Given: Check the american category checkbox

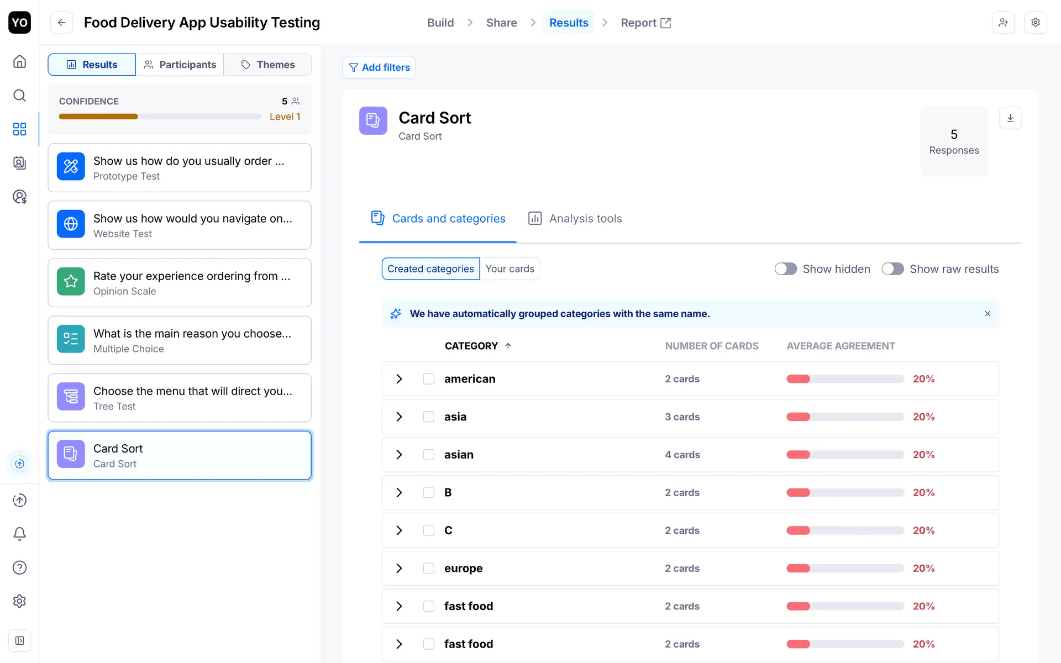Looking at the screenshot, I should tap(428, 379).
